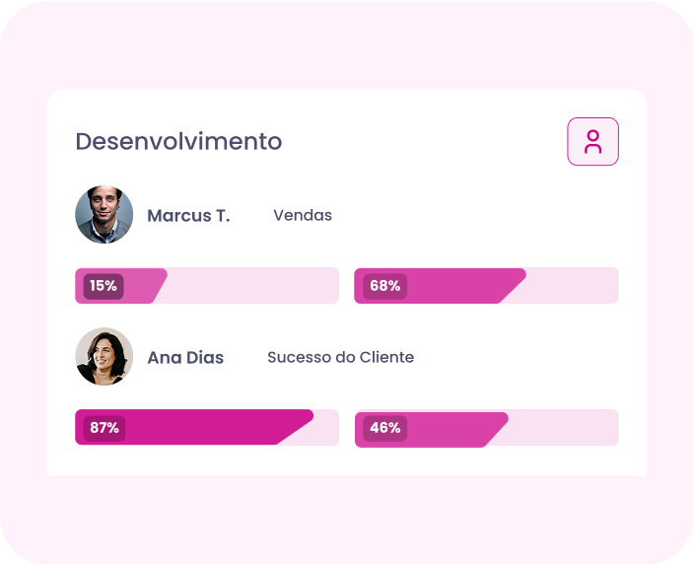The height and width of the screenshot is (564, 694).
Task: Click the 15% percentage badge
Action: click(x=104, y=286)
